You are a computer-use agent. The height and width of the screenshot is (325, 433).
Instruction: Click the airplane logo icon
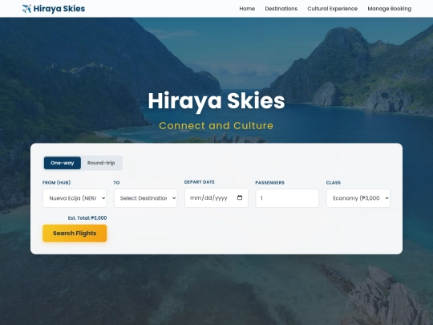(26, 9)
